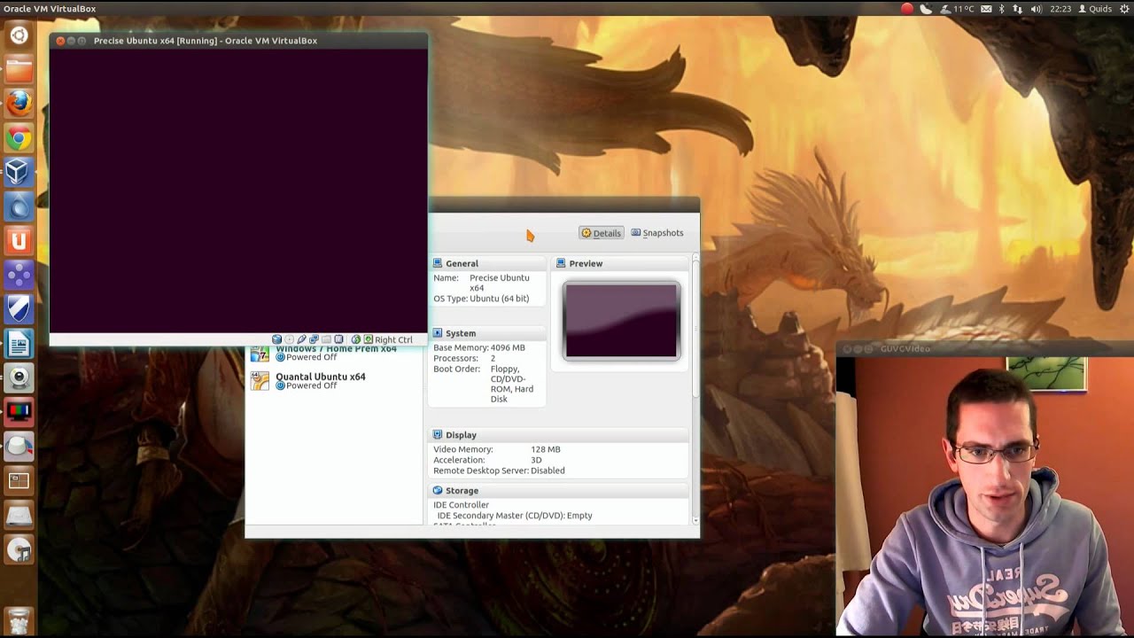The height and width of the screenshot is (638, 1134).
Task: Click the network adapters icon in VM status bar
Action: pos(315,339)
